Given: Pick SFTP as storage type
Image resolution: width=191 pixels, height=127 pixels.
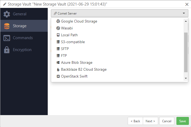Looking at the screenshot, I should click(x=65, y=49).
